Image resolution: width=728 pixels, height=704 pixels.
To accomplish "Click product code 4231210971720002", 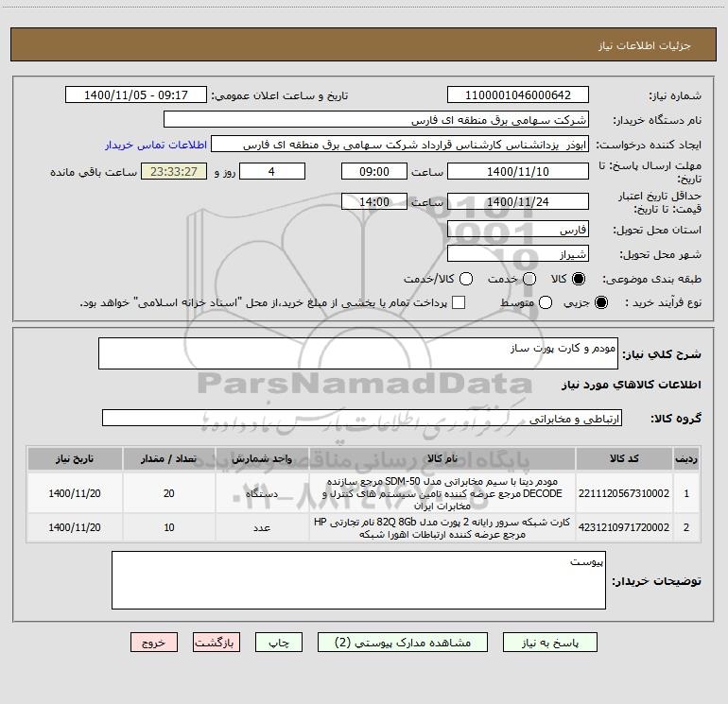I will point(624,527).
